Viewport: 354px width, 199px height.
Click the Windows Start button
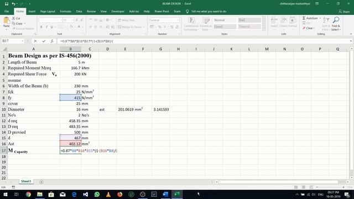tap(5, 194)
